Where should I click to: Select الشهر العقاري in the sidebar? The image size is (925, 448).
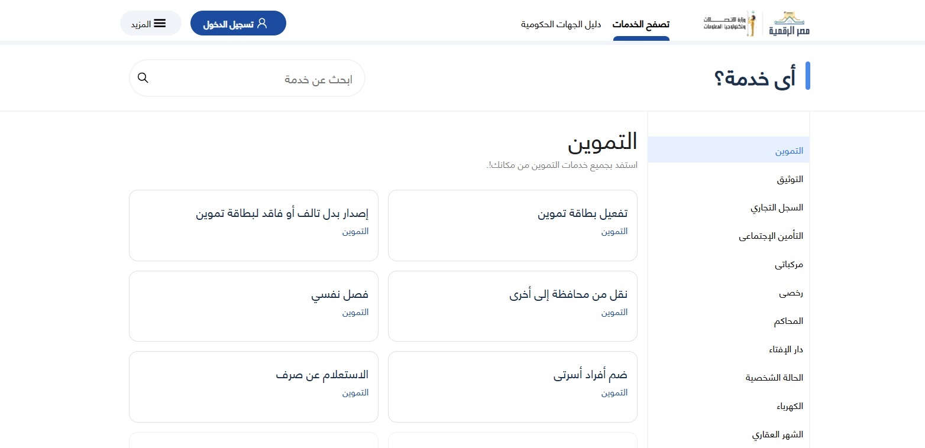click(729, 434)
